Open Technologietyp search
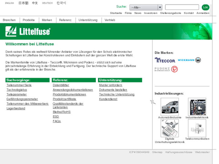The height and width of the screenshot is (164, 219). click(x=17, y=90)
